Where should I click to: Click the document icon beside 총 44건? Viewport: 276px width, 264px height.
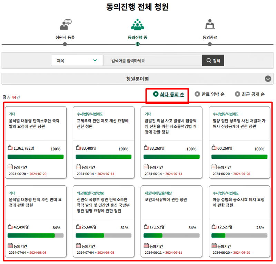(x=4, y=97)
